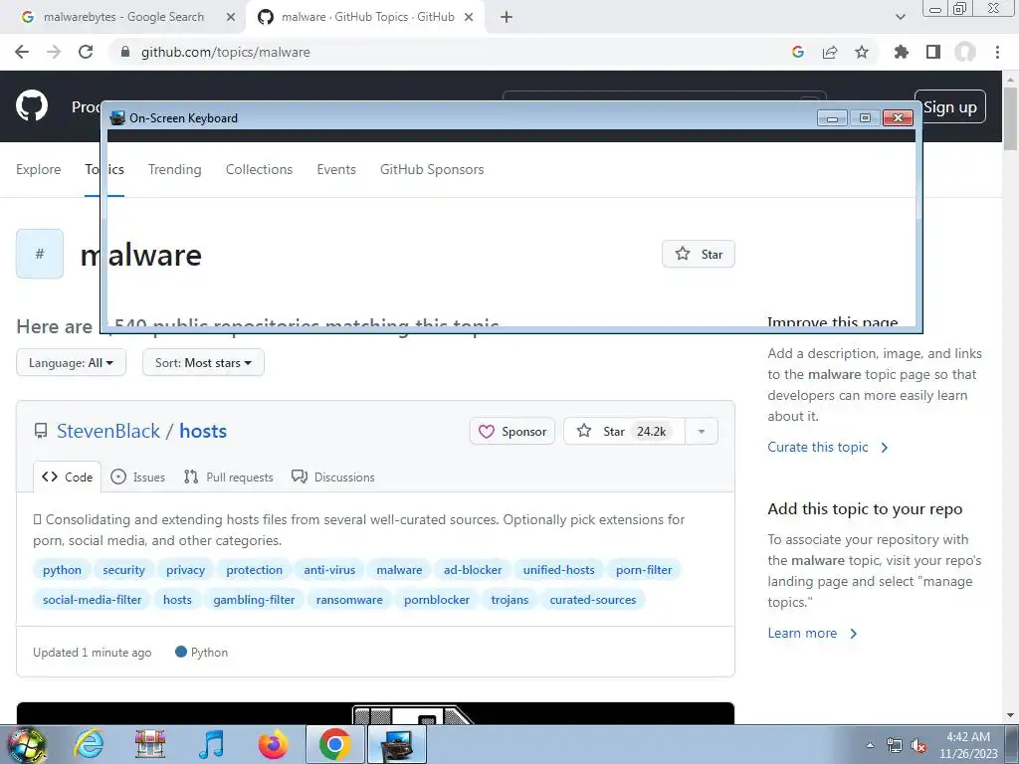Image resolution: width=1019 pixels, height=764 pixels.
Task: Follow the Learn more link
Action: (x=812, y=633)
